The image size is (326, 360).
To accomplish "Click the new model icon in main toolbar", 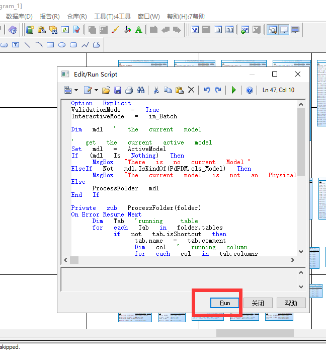I will [x=30, y=30].
